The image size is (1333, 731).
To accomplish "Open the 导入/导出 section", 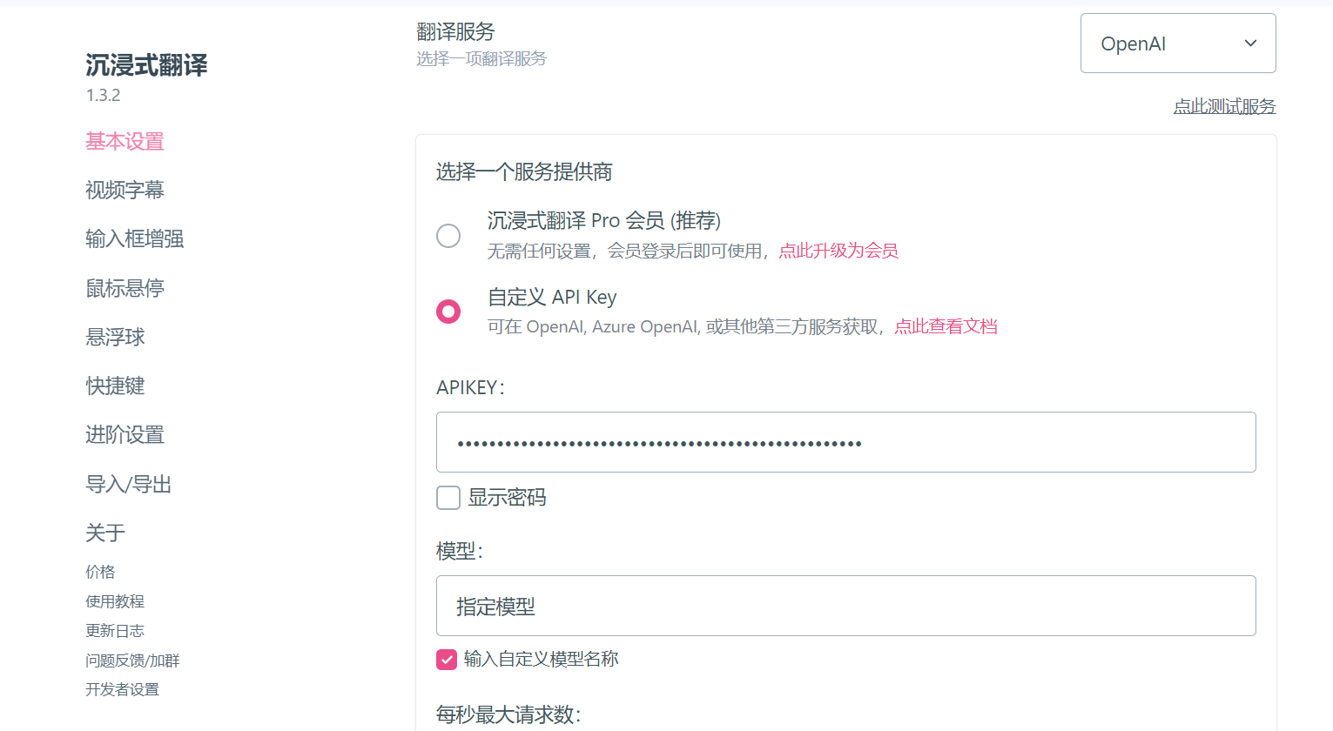I will click(126, 484).
